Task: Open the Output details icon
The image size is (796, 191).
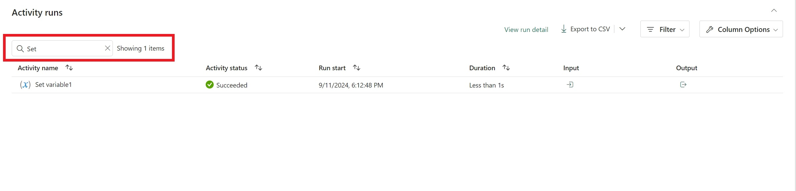Action: pyautogui.click(x=683, y=85)
